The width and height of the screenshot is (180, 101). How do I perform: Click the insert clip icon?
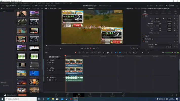point(92,53)
